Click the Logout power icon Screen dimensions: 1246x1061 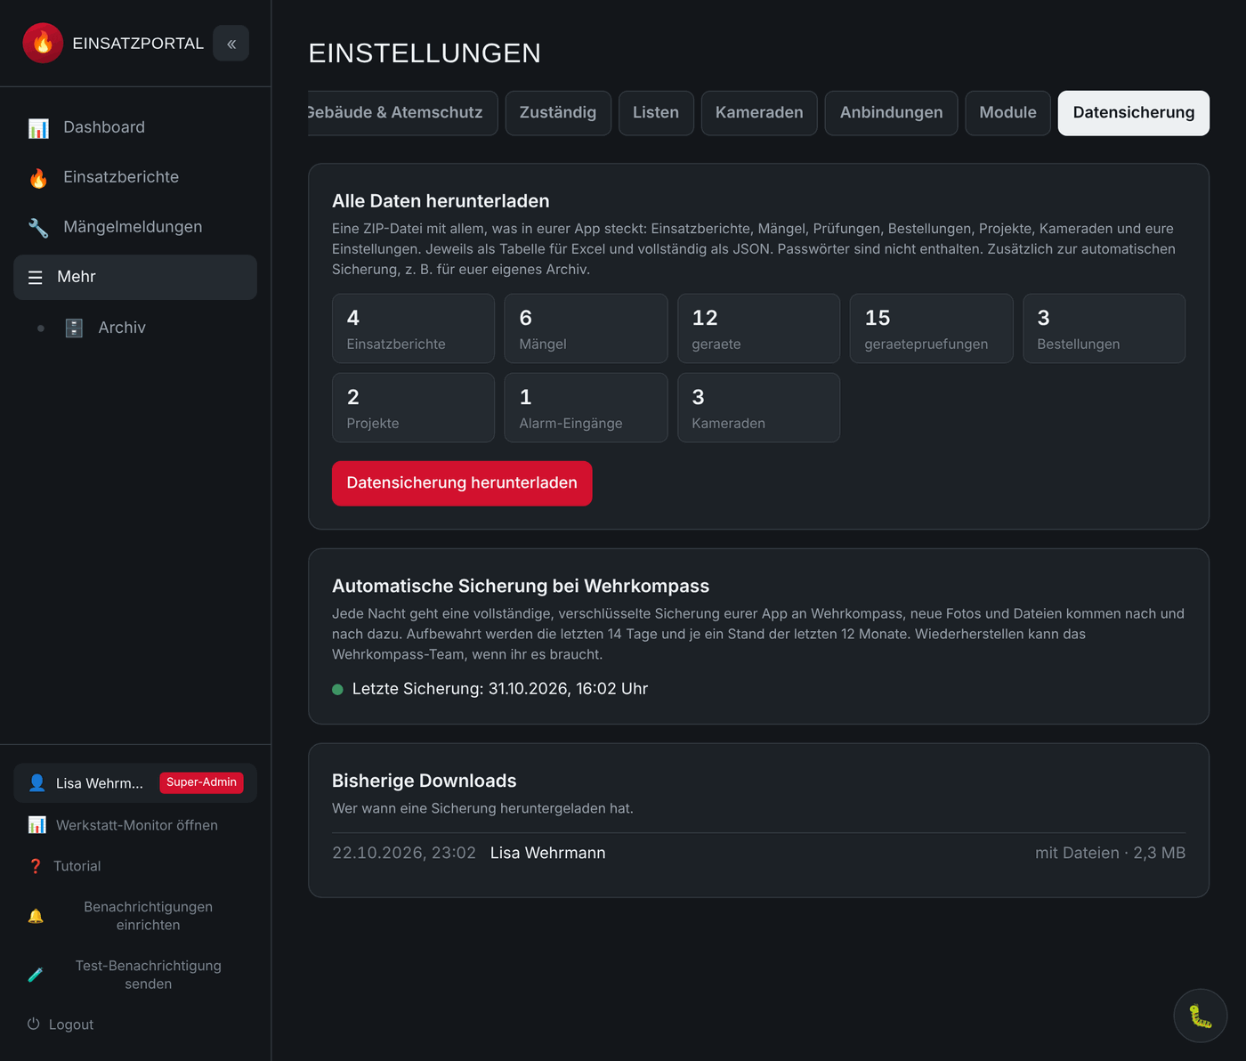pos(34,1025)
